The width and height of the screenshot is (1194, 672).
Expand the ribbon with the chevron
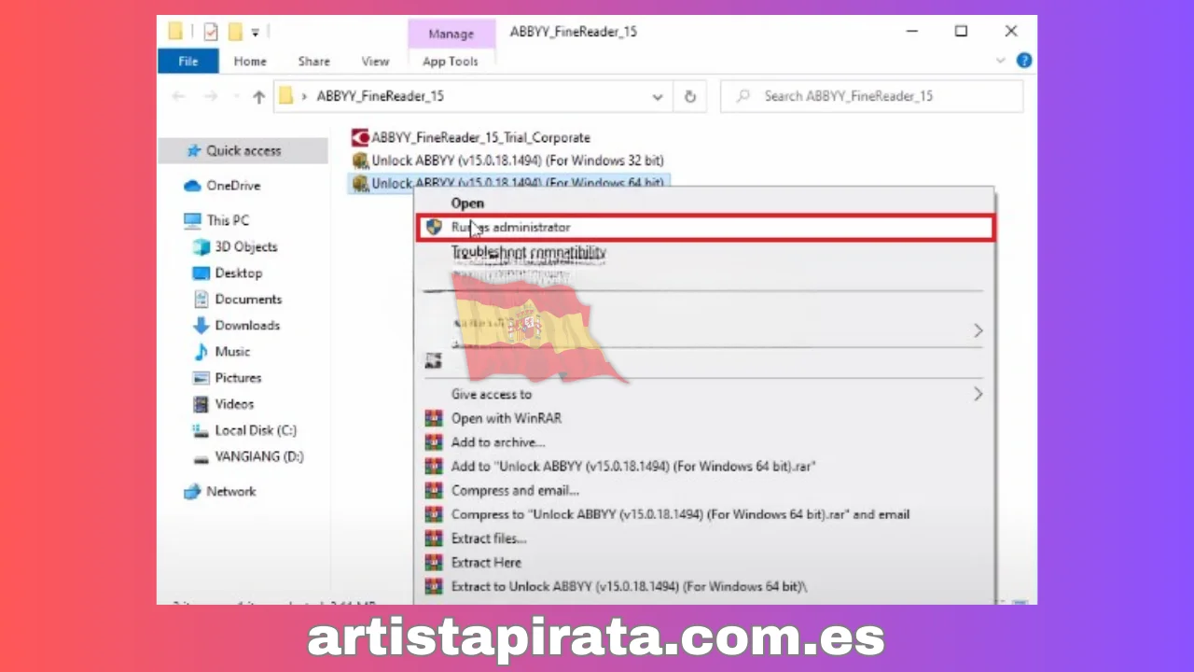tap(1001, 61)
